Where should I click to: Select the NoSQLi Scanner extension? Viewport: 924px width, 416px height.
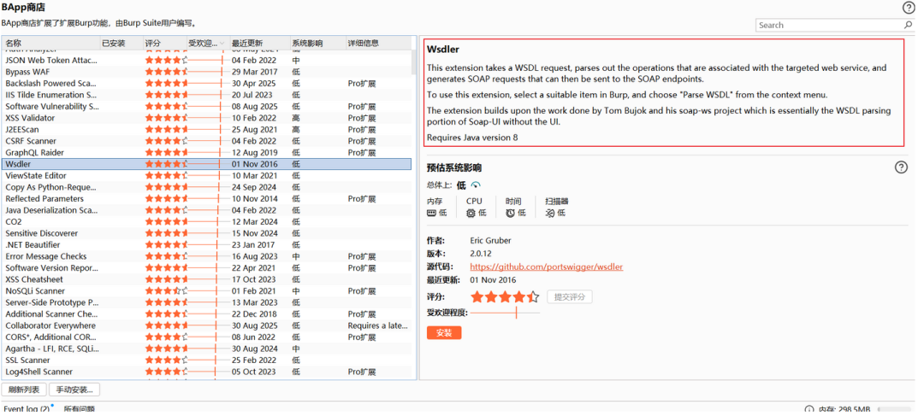coord(207,290)
